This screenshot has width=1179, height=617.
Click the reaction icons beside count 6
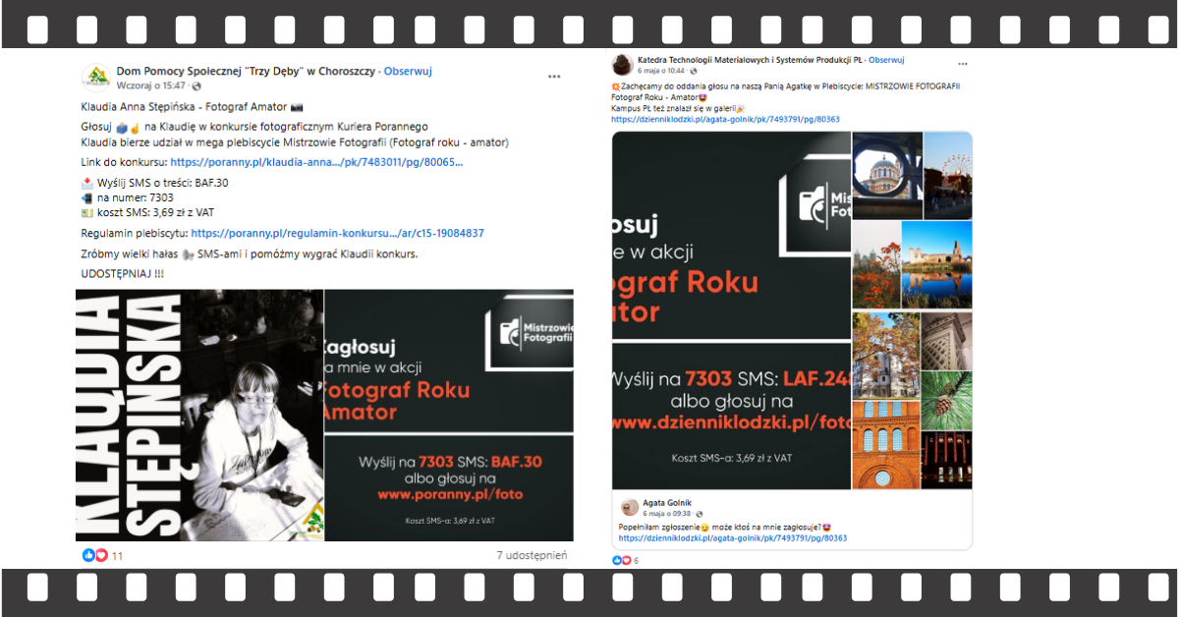(621, 560)
